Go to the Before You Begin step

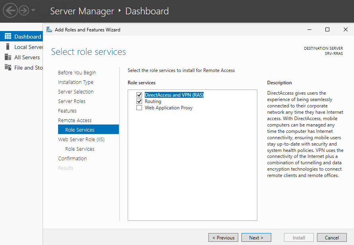pyautogui.click(x=77, y=73)
